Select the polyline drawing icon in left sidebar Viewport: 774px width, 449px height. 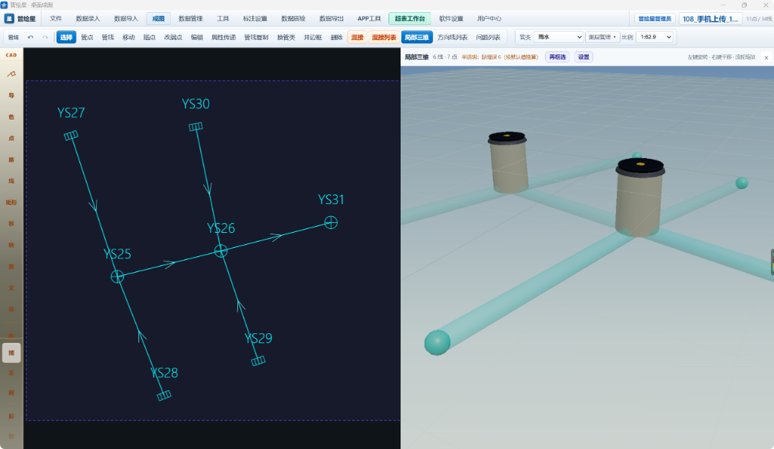pos(11,74)
